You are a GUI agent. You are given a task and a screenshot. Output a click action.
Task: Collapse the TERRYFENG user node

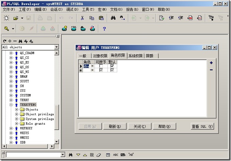[x=11, y=105]
